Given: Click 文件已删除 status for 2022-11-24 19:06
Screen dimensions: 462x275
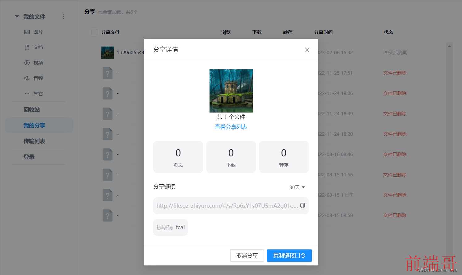Looking at the screenshot, I should click(395, 93).
